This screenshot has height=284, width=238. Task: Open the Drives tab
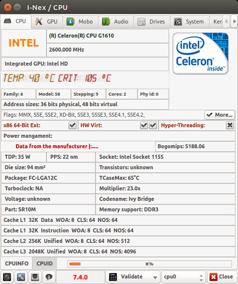151,22
